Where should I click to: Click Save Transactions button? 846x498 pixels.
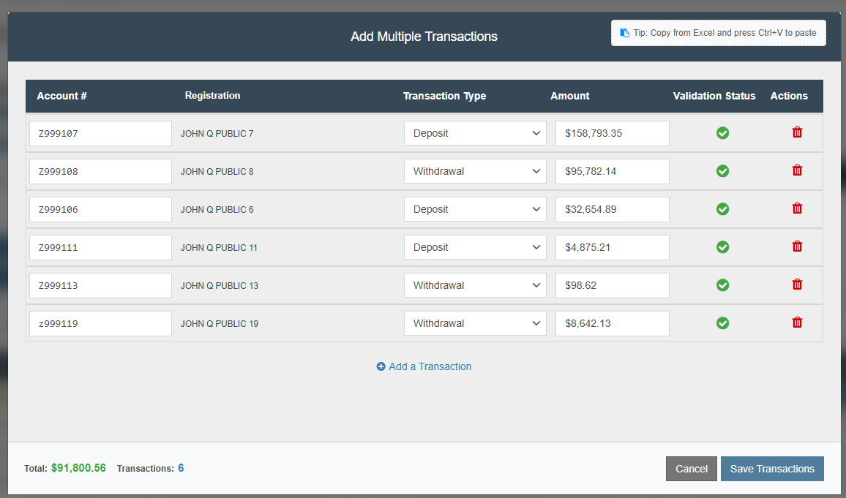click(772, 469)
